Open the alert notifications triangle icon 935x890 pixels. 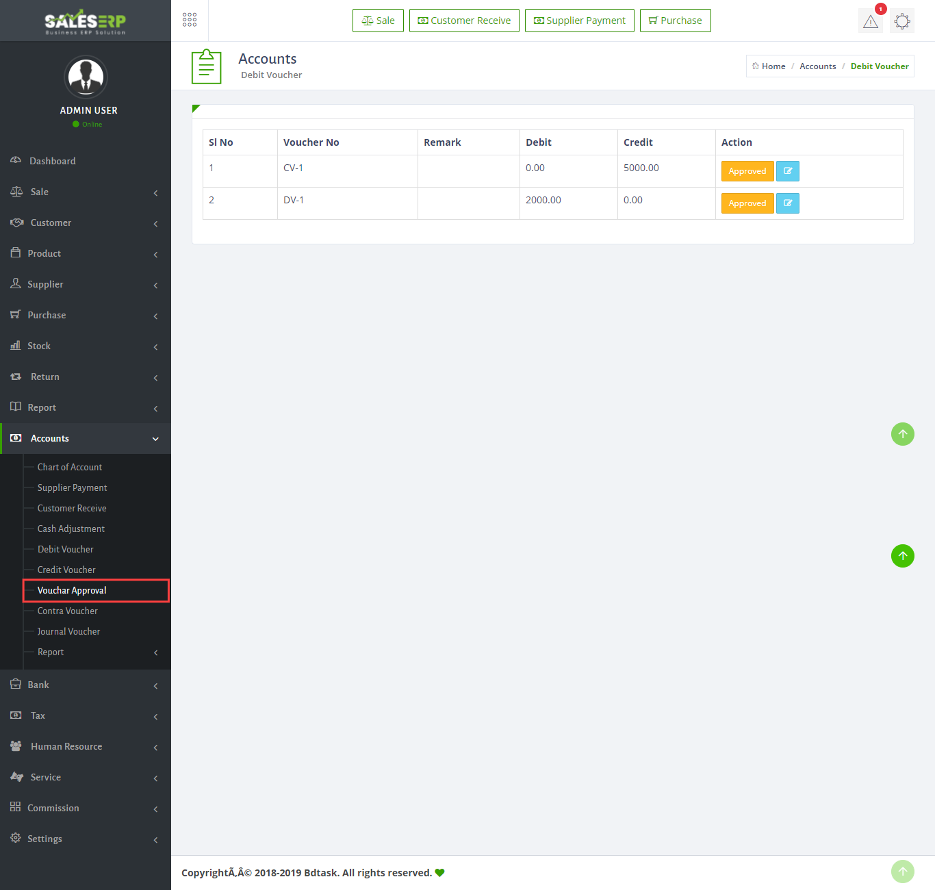tap(870, 21)
